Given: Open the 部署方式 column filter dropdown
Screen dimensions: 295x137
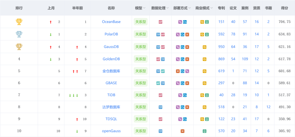Looking at the screenshot, I should tap(190, 8).
